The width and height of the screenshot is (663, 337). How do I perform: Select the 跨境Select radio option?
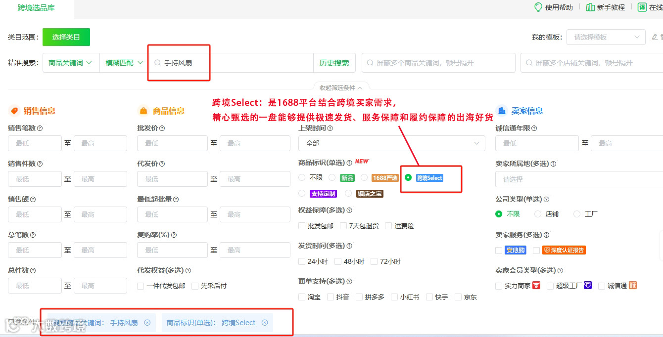coord(408,177)
